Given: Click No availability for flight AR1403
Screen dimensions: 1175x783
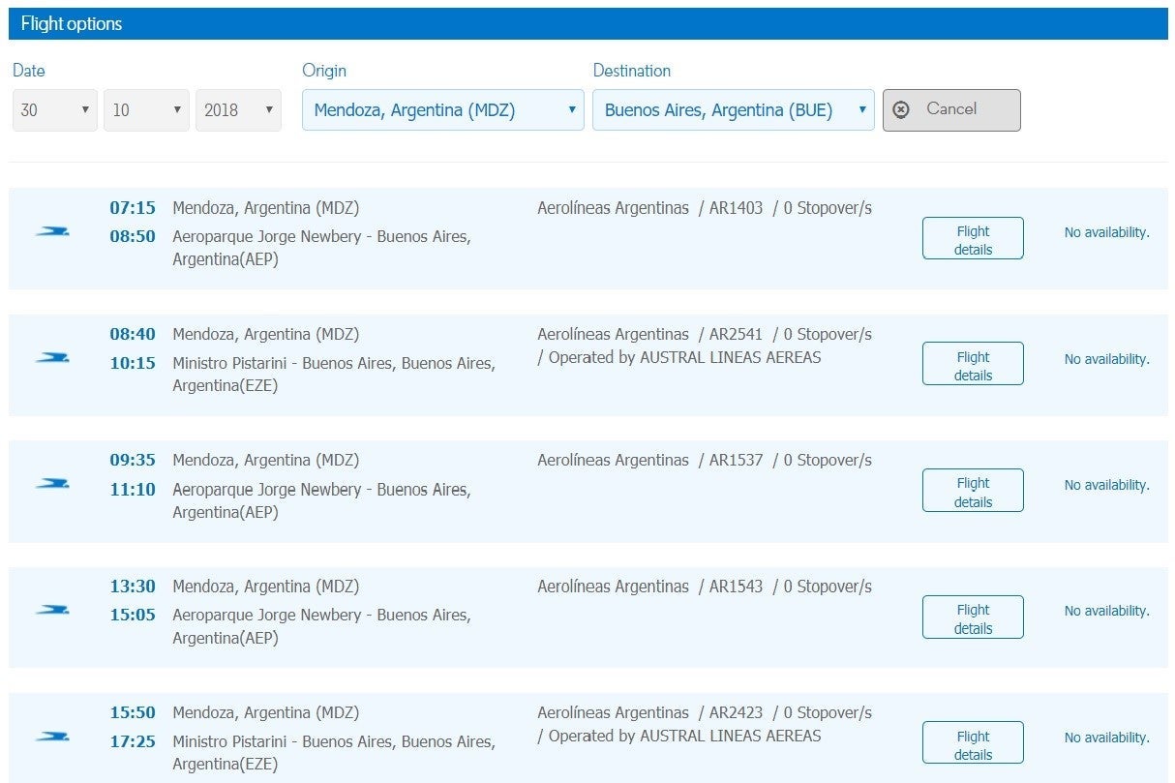Looking at the screenshot, I should coord(1106,232).
